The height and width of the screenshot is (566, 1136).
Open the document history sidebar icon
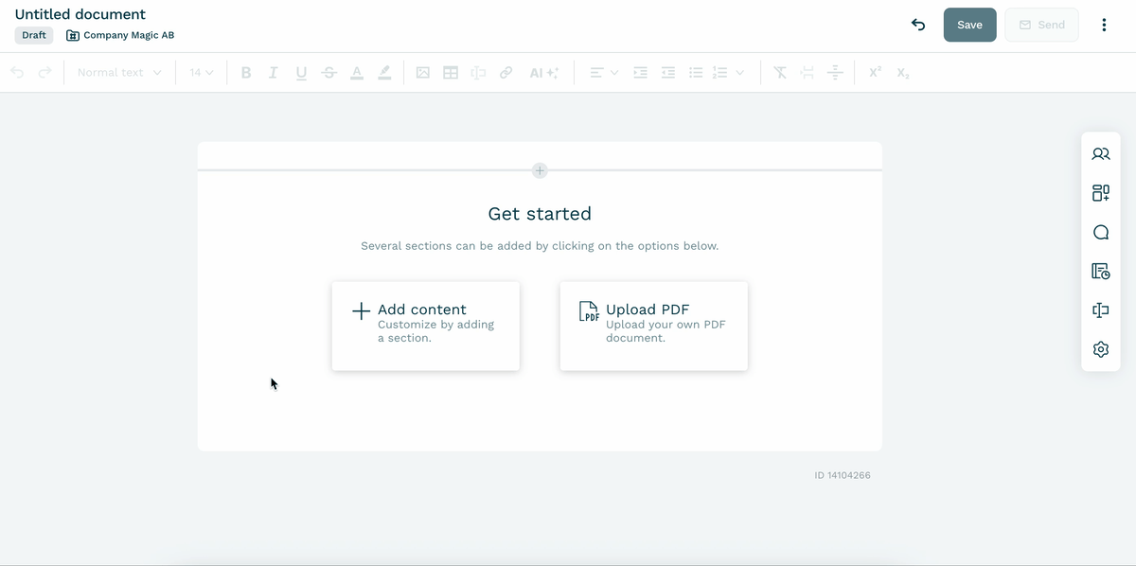click(x=1101, y=272)
